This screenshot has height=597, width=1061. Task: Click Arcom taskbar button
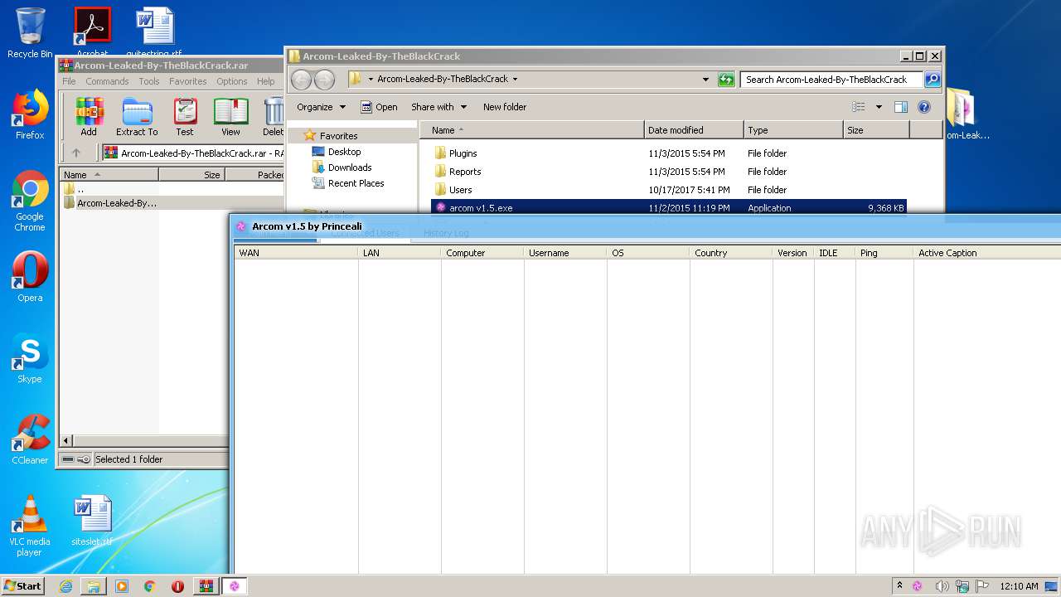click(235, 586)
